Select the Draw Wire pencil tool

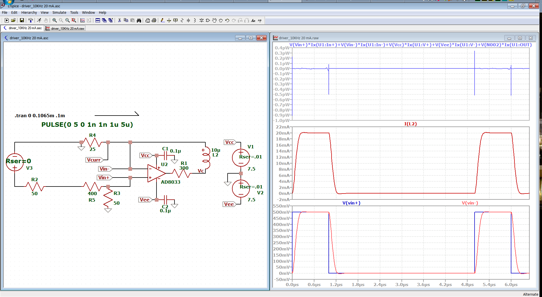(163, 20)
